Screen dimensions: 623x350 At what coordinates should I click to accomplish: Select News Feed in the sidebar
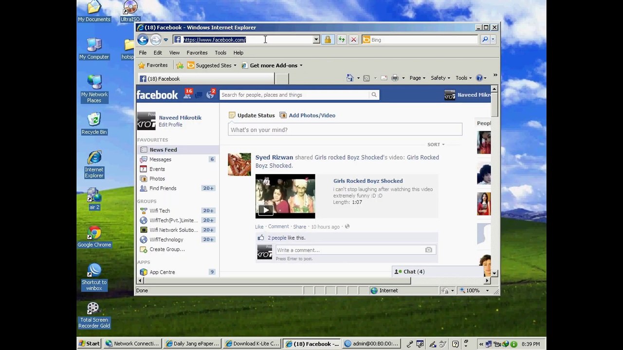point(178,150)
